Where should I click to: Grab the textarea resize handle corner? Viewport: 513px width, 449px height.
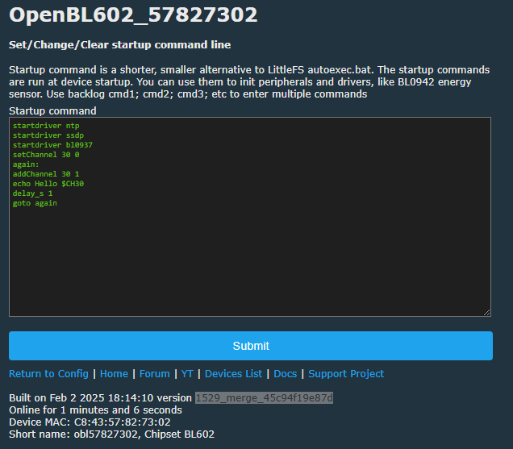click(487, 313)
